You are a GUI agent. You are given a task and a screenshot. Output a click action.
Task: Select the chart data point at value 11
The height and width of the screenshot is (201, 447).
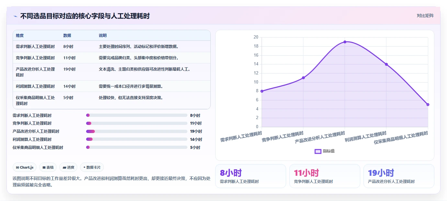(303, 78)
